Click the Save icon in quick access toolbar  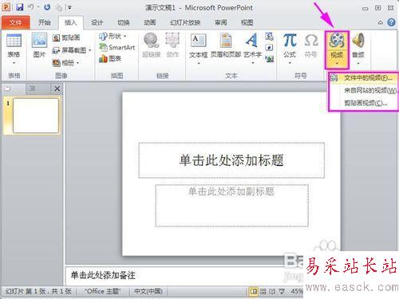tap(20, 7)
